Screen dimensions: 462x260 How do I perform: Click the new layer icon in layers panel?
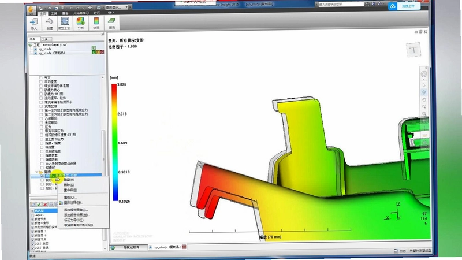pyautogui.click(x=33, y=205)
